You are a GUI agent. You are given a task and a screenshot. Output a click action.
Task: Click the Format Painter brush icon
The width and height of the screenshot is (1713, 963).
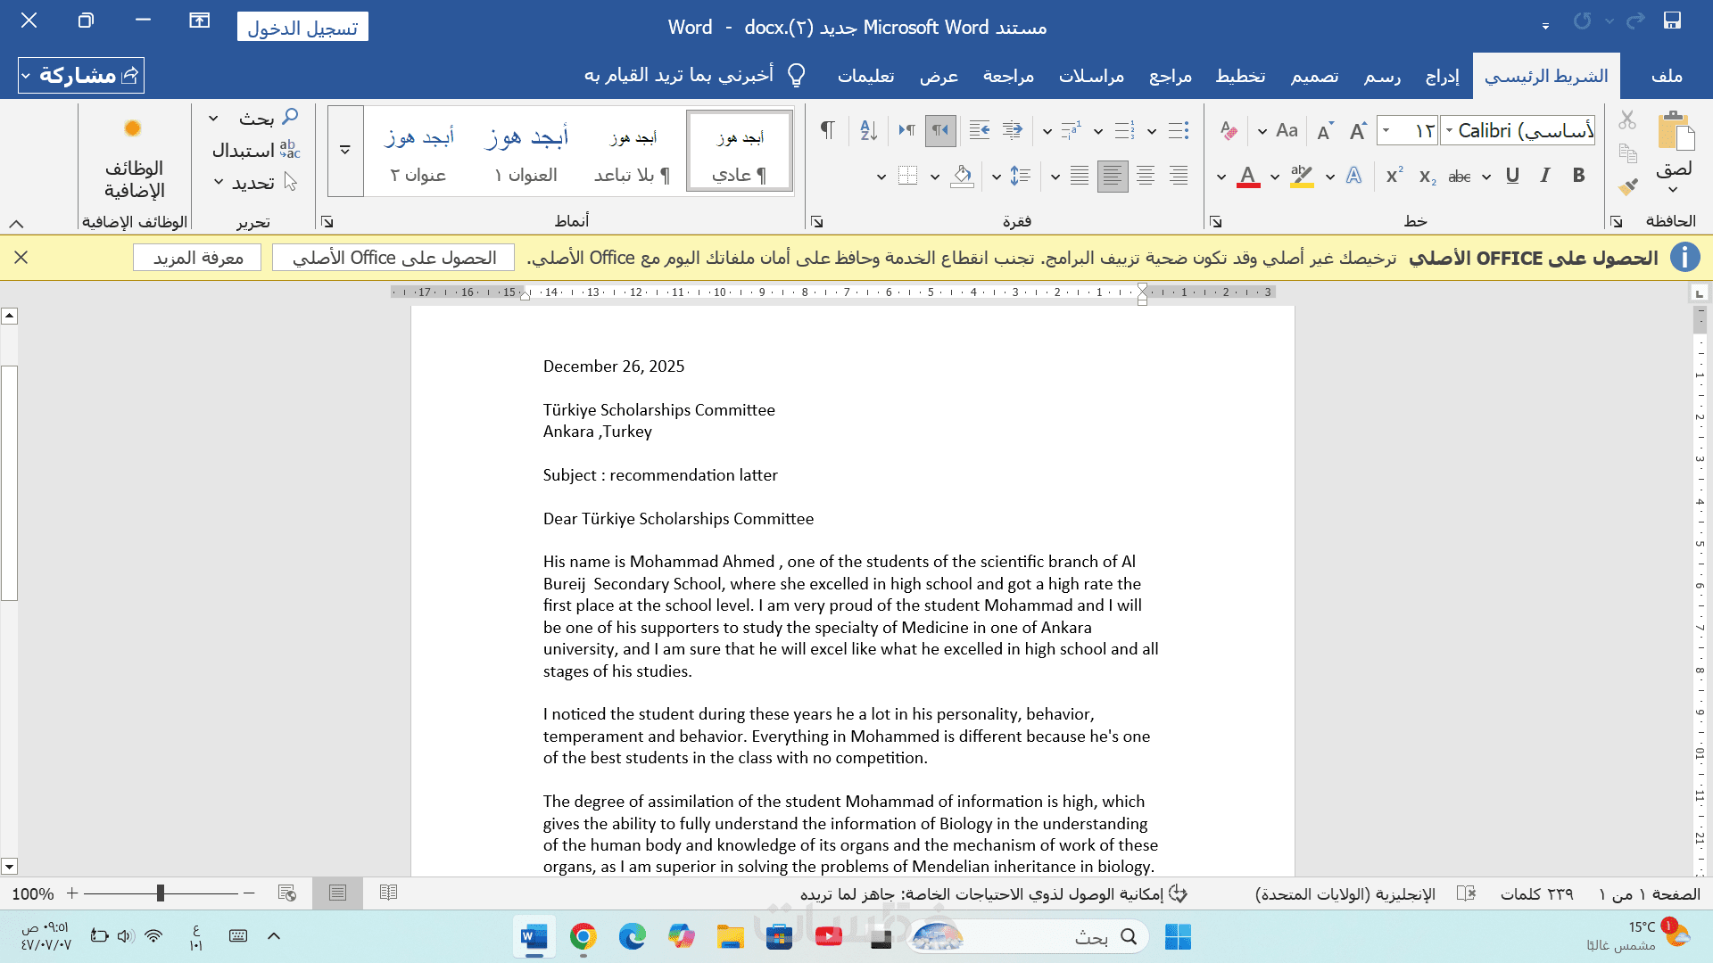(x=1628, y=186)
